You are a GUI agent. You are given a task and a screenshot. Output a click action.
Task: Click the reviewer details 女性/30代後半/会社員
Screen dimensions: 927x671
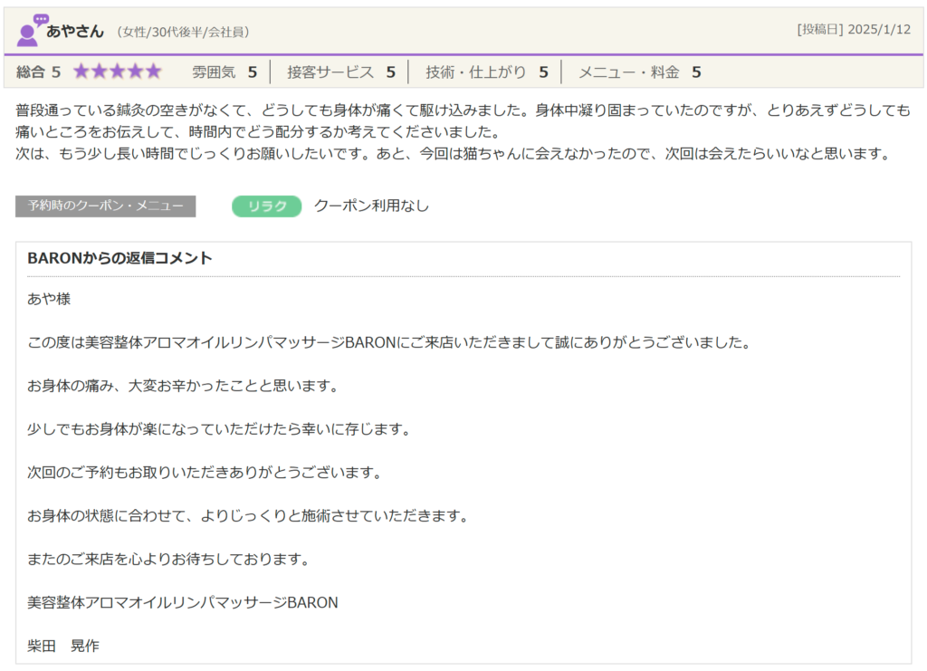tap(184, 32)
